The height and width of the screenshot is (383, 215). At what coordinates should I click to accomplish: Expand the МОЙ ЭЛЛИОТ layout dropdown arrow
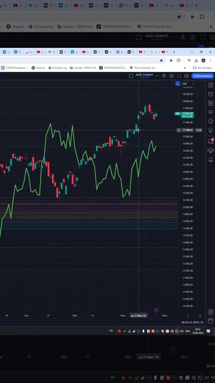(x=156, y=76)
